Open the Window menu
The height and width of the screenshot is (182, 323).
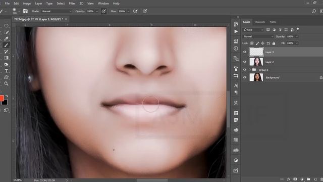103,4
